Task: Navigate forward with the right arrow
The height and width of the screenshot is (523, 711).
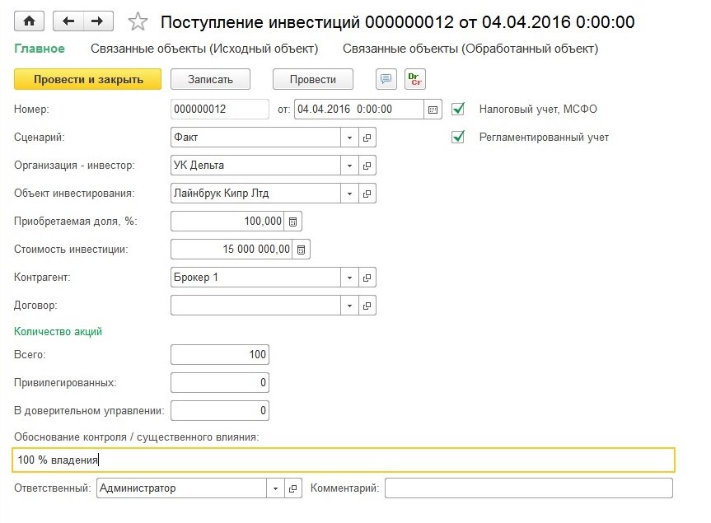Action: tap(98, 21)
